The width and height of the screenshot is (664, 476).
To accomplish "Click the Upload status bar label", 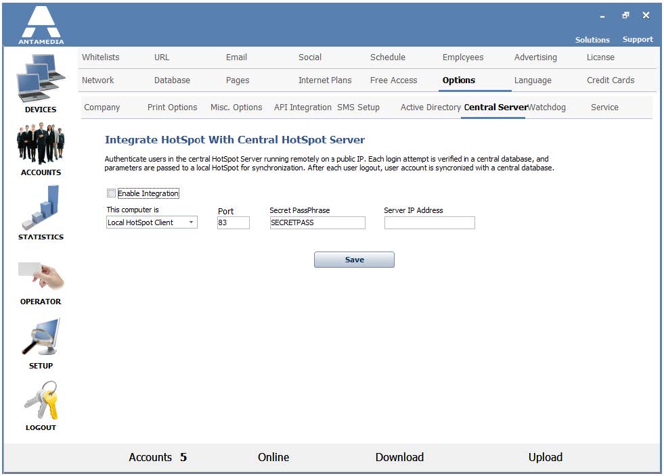I will coord(545,457).
